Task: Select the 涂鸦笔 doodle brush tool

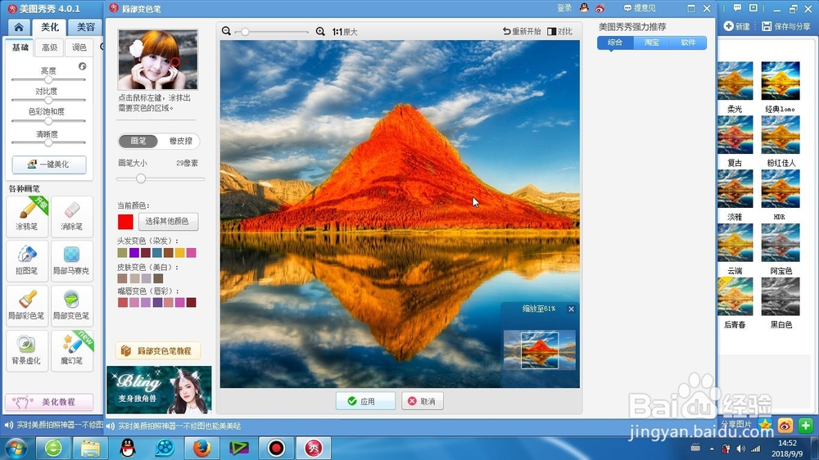Action: click(x=27, y=215)
